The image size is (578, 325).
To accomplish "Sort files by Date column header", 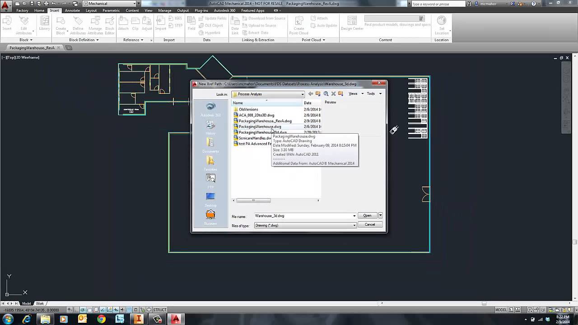I will pos(312,103).
